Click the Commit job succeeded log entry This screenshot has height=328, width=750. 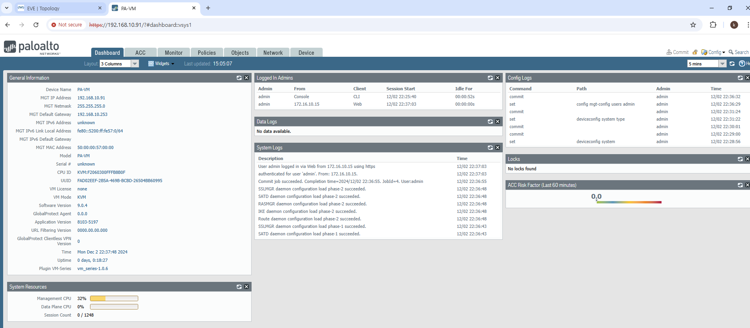click(340, 181)
